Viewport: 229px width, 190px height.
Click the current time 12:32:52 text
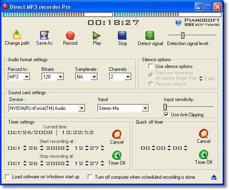[x=78, y=132]
